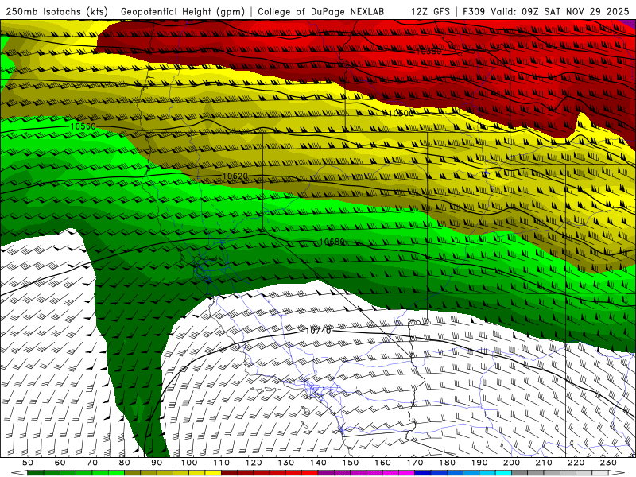The height and width of the screenshot is (477, 636).
Task: Click the 70 knot colorbar label
Action: point(92,463)
